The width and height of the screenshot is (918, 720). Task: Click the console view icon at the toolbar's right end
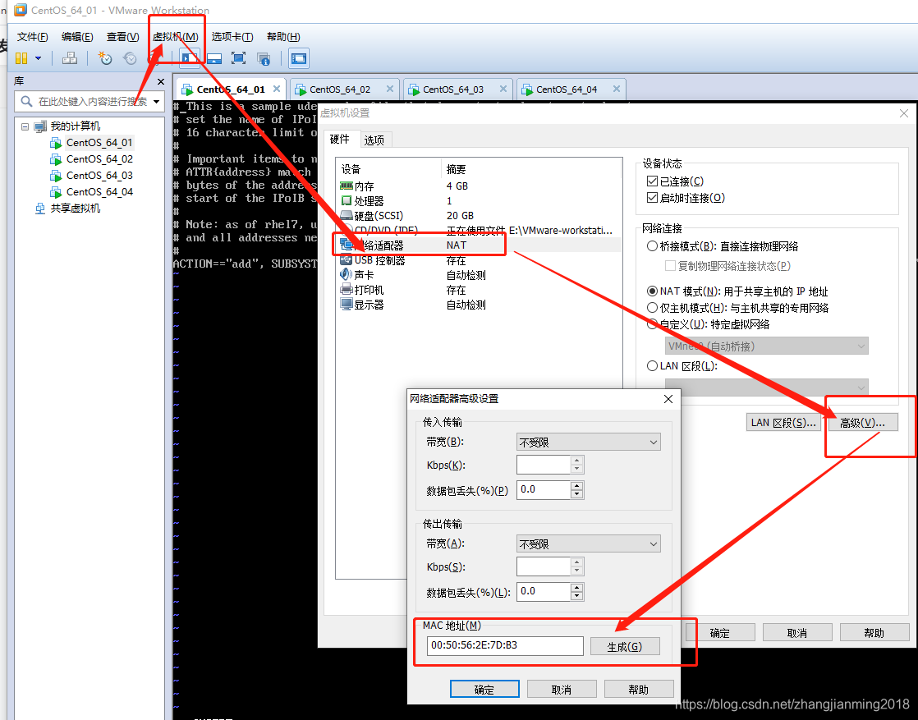coord(299,58)
